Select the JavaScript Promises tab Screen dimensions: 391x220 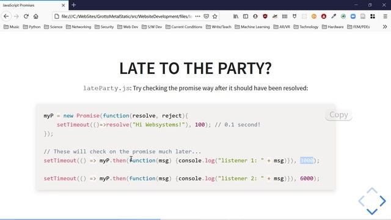(34, 5)
